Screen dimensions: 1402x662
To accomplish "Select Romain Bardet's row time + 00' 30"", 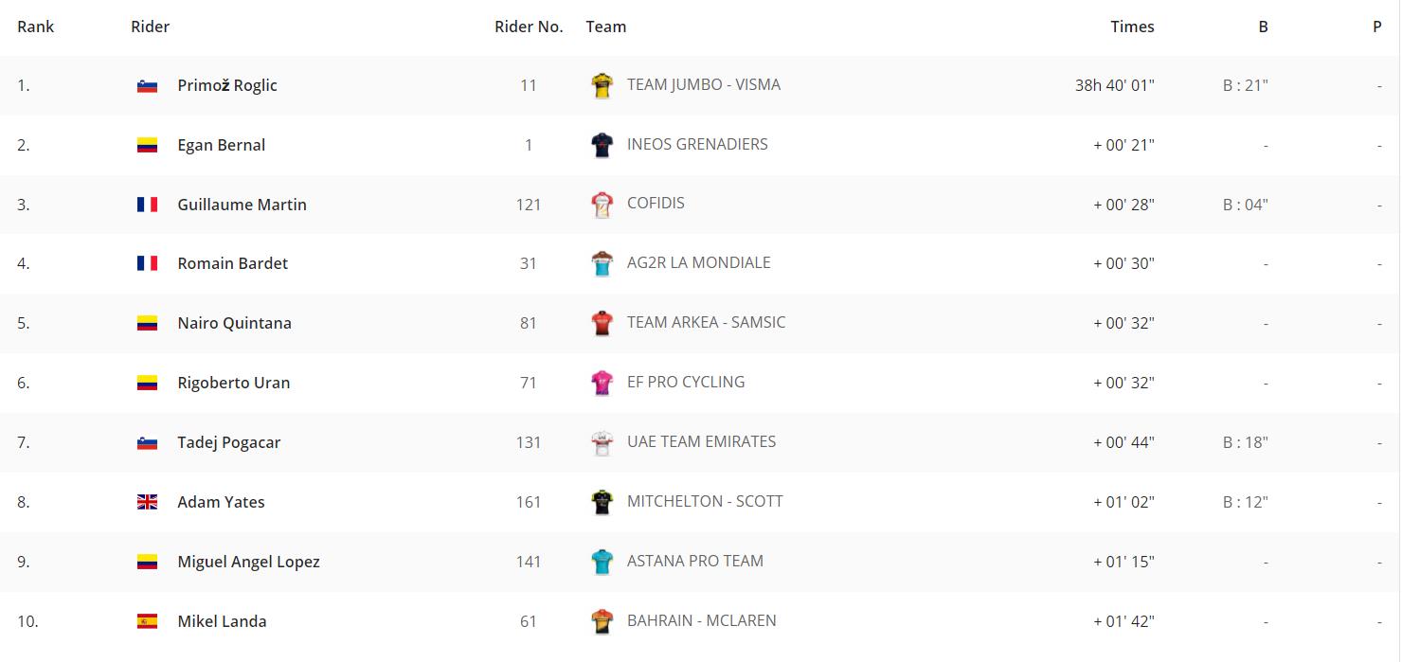I will pyautogui.click(x=1124, y=263).
